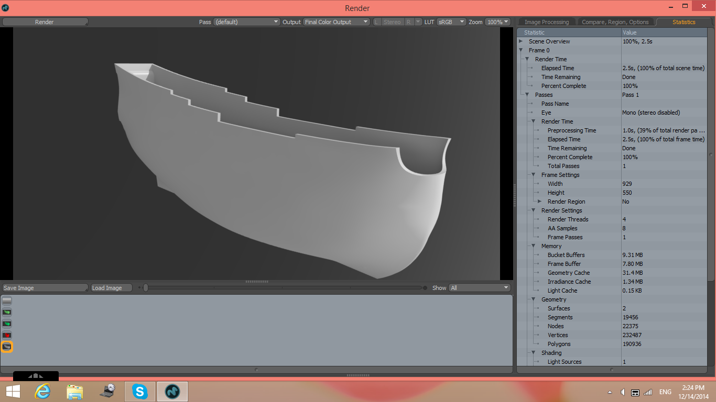The width and height of the screenshot is (716, 402).
Task: Click the Irradiance Cache row
Action: (612, 282)
